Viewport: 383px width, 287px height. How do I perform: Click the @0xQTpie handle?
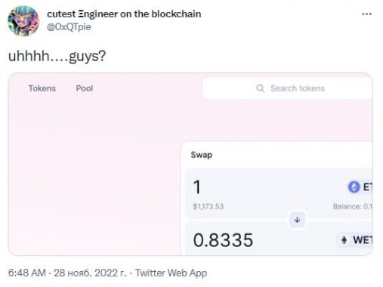coord(69,27)
